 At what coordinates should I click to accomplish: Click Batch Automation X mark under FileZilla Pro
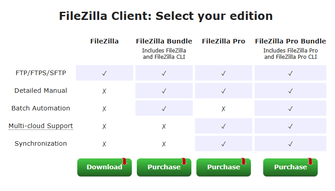point(223,109)
